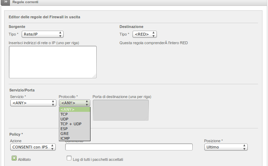Pick ICMP from the protocol list

(75, 138)
